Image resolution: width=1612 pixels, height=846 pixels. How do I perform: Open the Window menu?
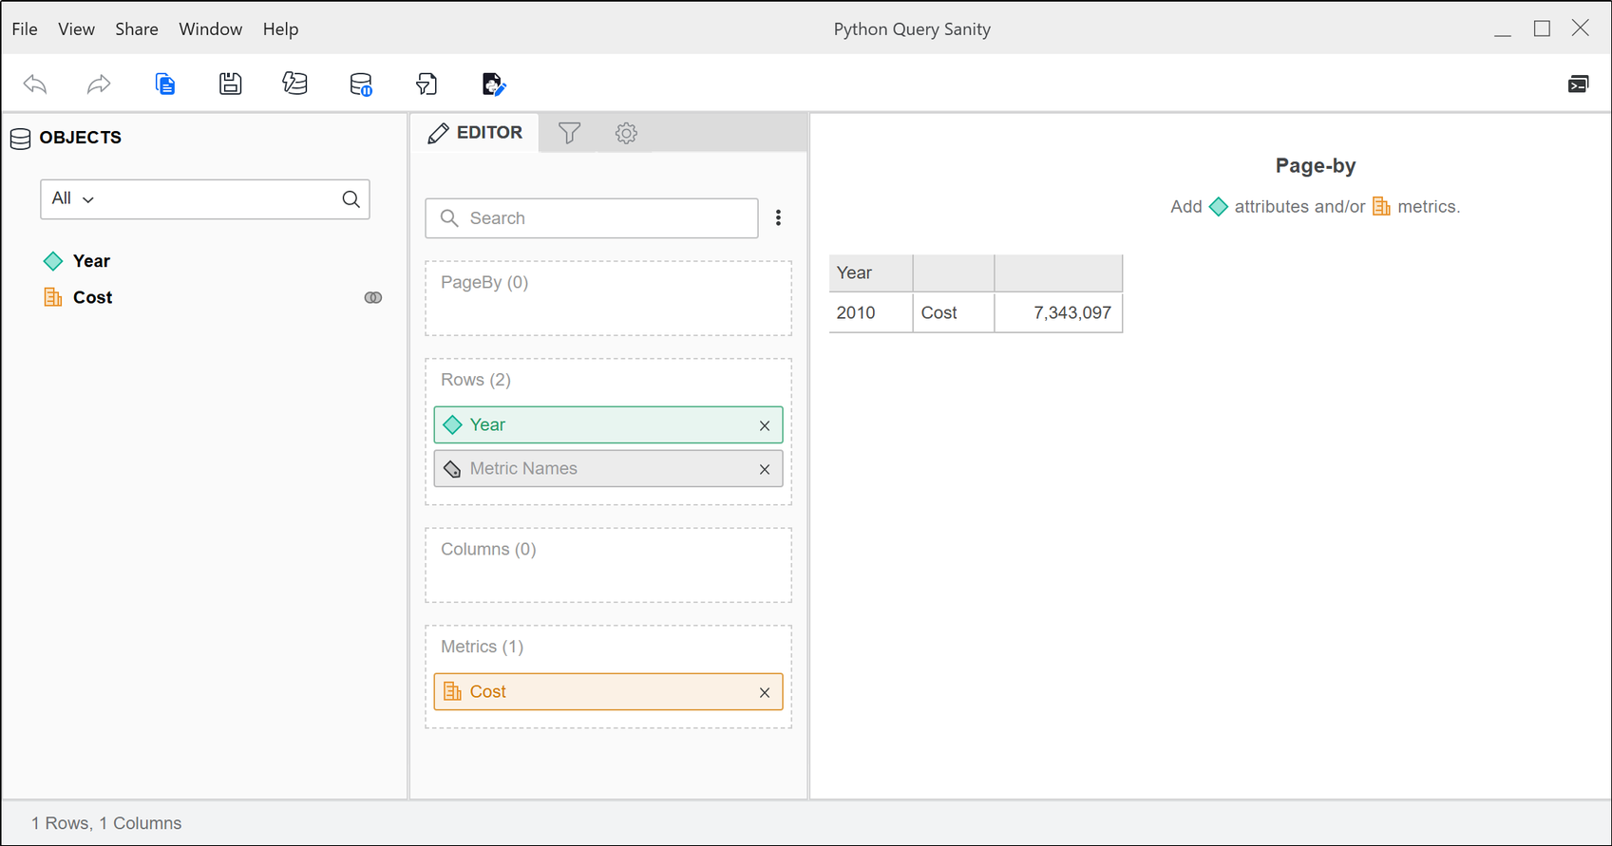[x=210, y=29]
